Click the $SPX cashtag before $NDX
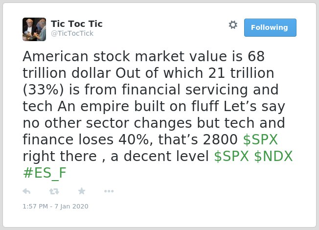319x230 pixels. point(231,156)
